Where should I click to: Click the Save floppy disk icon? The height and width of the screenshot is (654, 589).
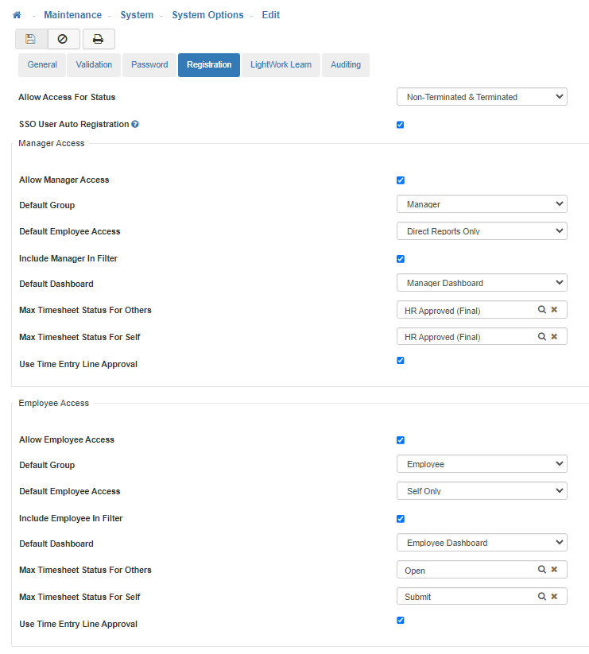(x=31, y=39)
